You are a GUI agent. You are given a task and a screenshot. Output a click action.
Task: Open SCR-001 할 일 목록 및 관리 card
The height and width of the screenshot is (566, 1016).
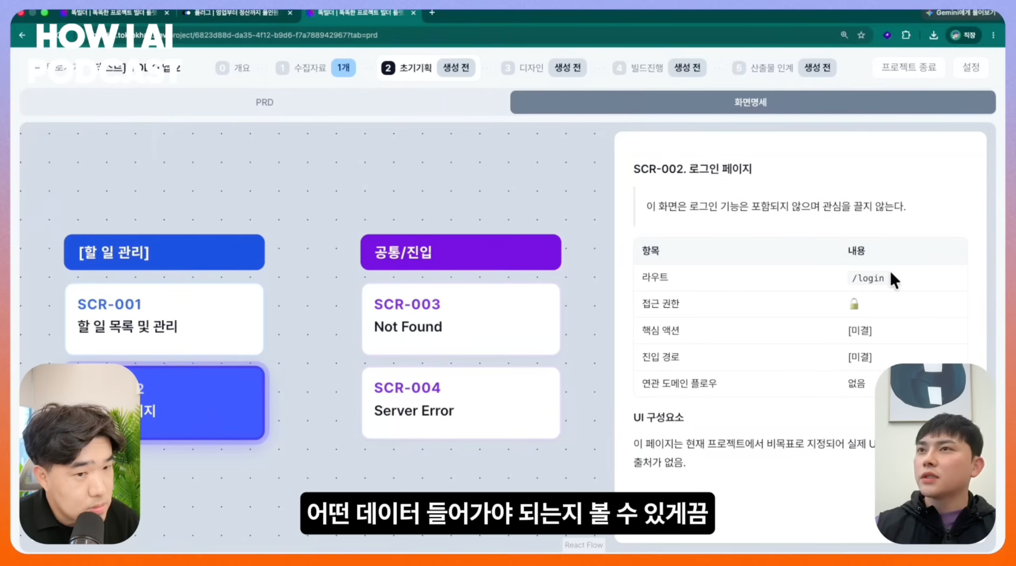tap(164, 319)
